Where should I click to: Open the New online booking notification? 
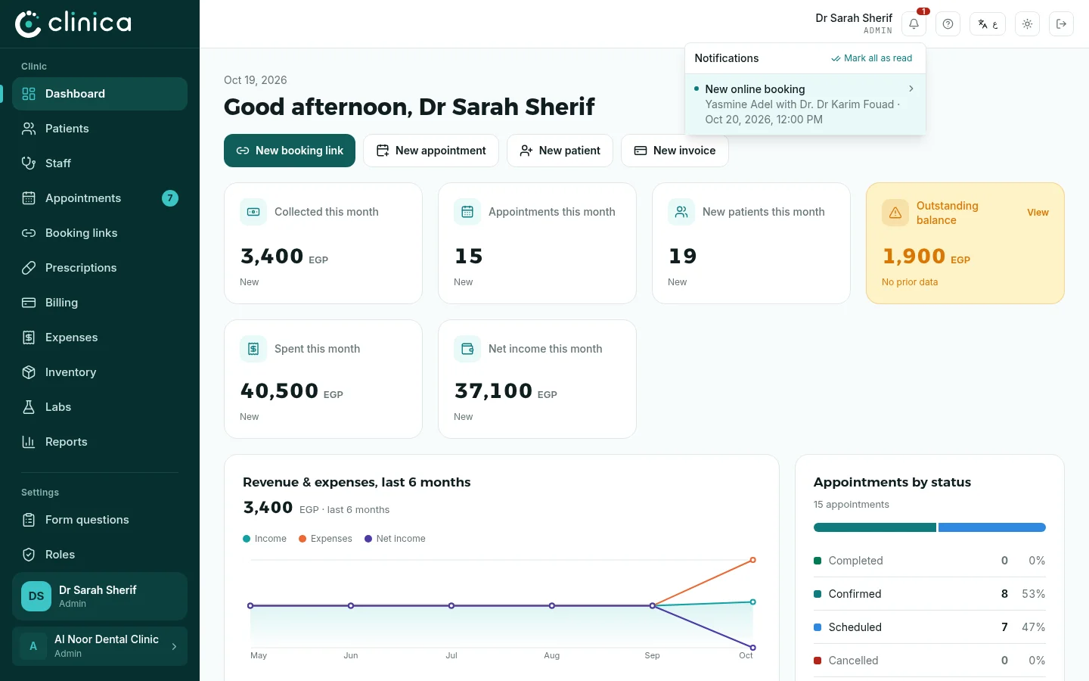click(x=805, y=104)
